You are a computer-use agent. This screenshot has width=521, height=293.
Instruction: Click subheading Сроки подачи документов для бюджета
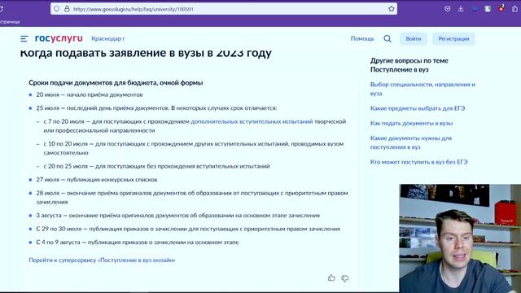click(x=116, y=83)
